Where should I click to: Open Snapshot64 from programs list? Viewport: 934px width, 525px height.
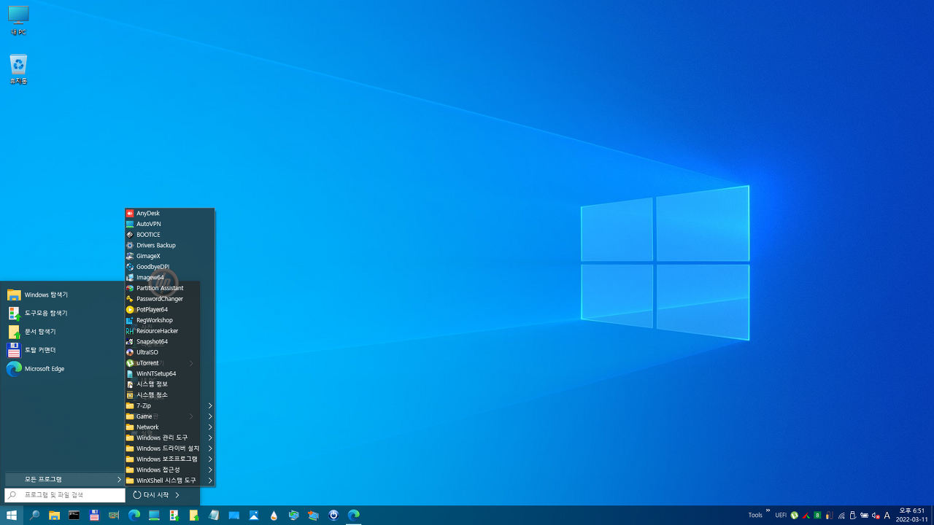click(x=170, y=341)
